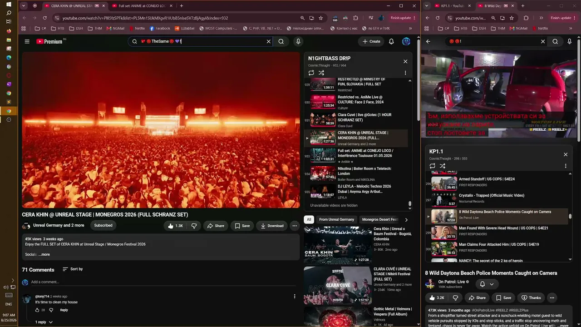Open Create menu in left YouTube window

371,41
